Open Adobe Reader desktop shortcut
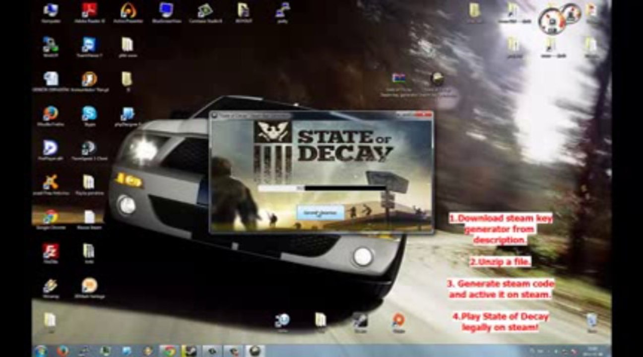Screen dimensions: 643x357 89,12
